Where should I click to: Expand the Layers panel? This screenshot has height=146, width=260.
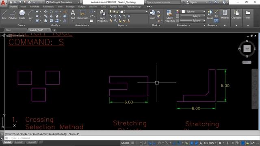pyautogui.click(x=122, y=25)
